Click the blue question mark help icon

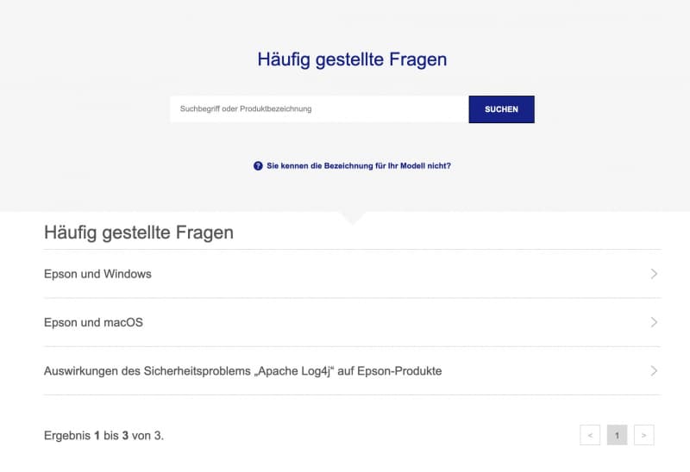click(258, 165)
